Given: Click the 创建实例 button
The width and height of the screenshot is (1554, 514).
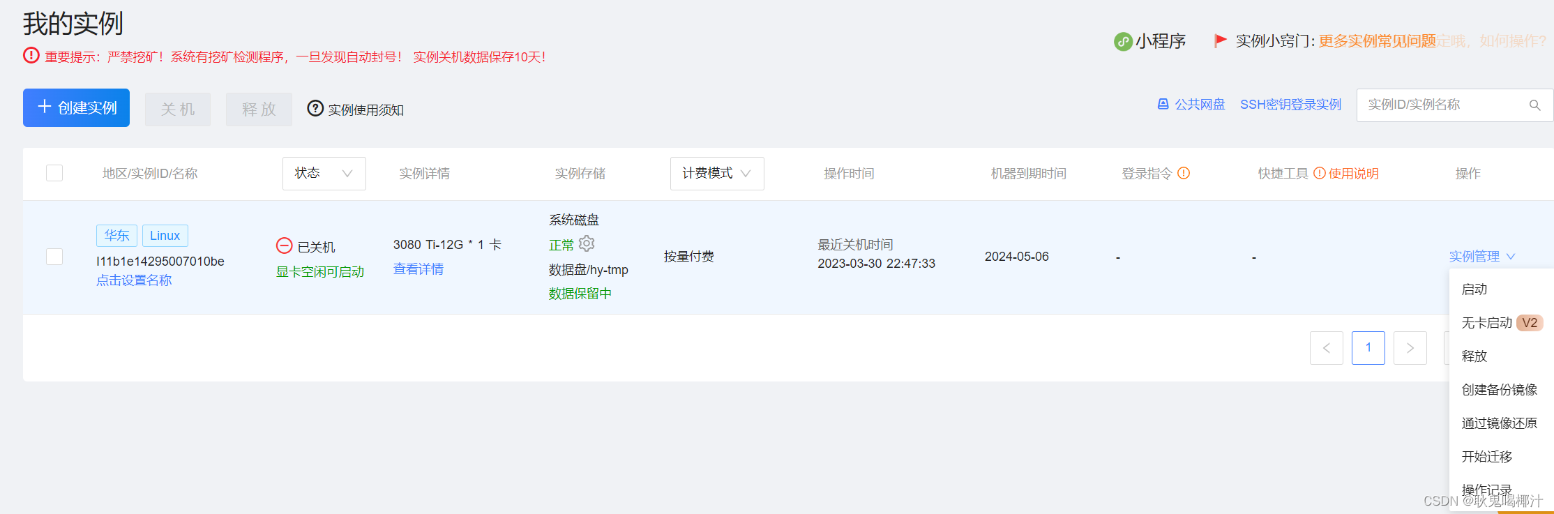Looking at the screenshot, I should coord(76,107).
